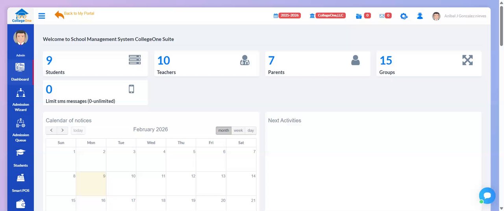Open the Admission Wizard sidebar icon
The height and width of the screenshot is (211, 504).
point(20,93)
